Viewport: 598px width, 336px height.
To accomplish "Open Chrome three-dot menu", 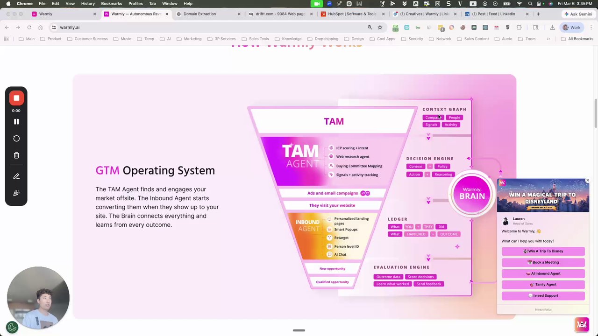I will click(591, 28).
